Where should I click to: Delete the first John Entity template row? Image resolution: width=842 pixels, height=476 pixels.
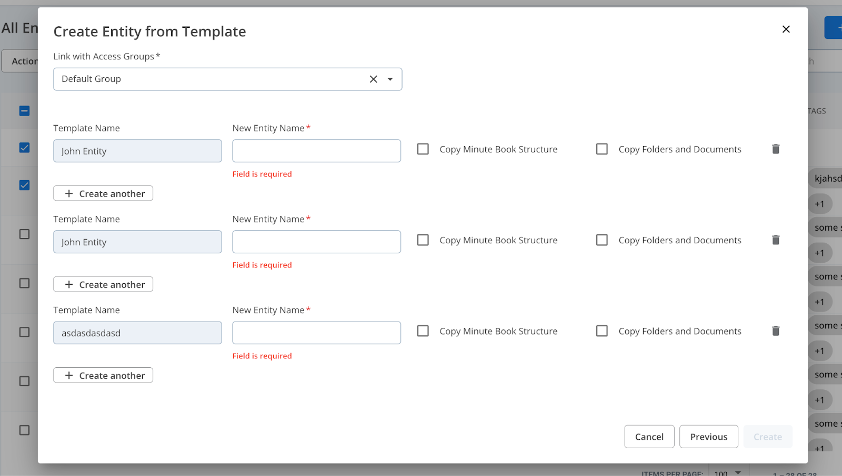click(x=775, y=149)
